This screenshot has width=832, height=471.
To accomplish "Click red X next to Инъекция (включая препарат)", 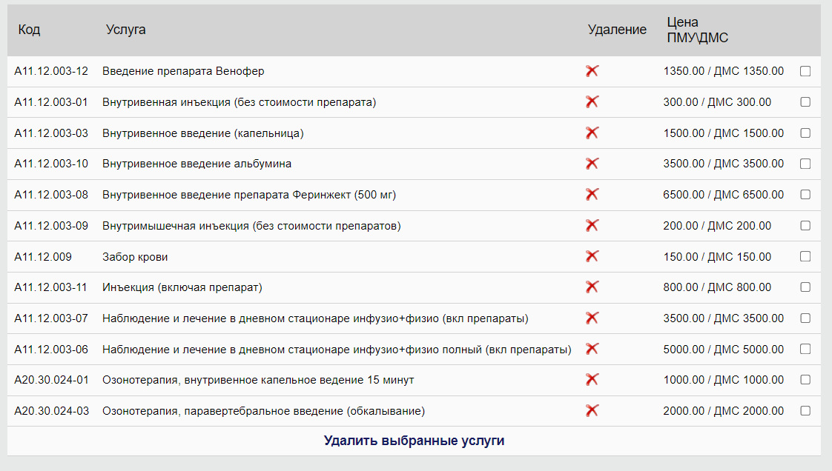I will point(592,287).
